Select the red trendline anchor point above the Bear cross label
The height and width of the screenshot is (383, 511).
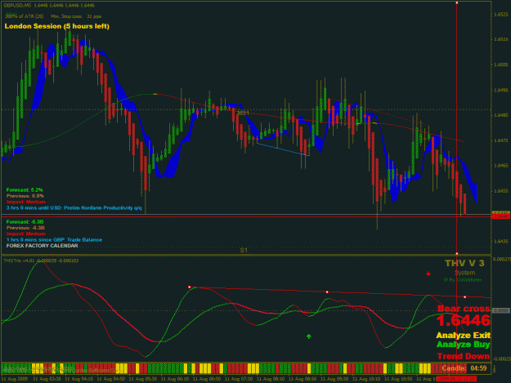464,296
